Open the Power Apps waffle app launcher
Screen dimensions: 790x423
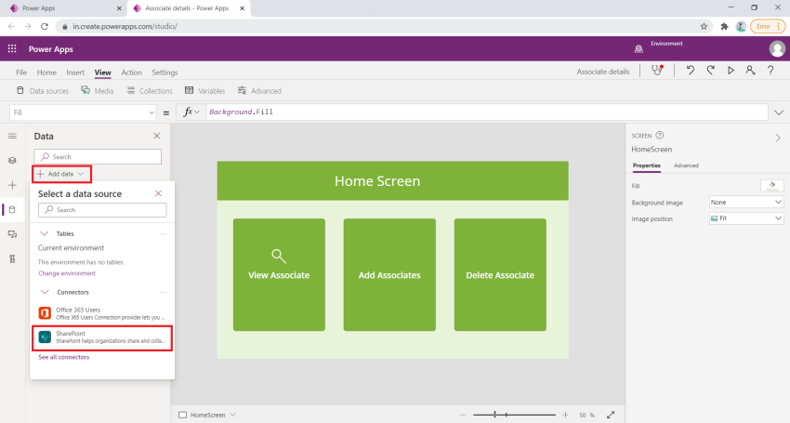tap(12, 49)
